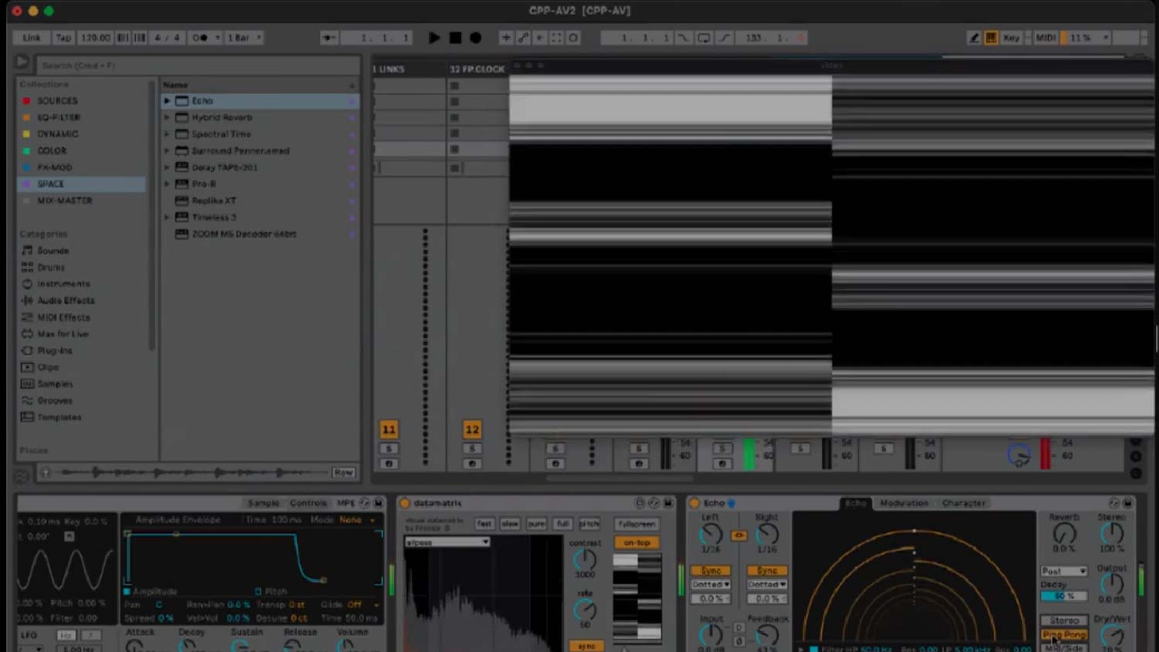Toggle the datamatrix device on/off

coord(405,503)
